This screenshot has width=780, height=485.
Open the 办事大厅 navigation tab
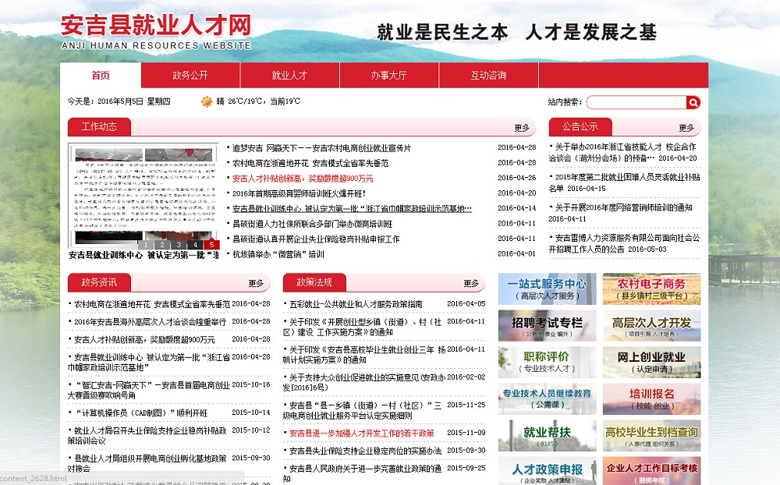[x=389, y=75]
